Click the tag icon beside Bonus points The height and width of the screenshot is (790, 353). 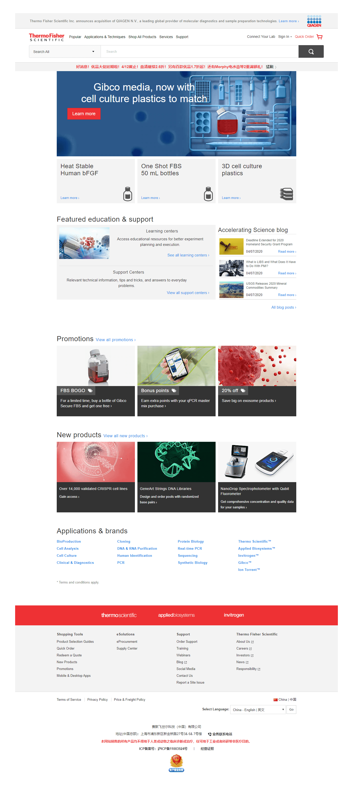174,390
